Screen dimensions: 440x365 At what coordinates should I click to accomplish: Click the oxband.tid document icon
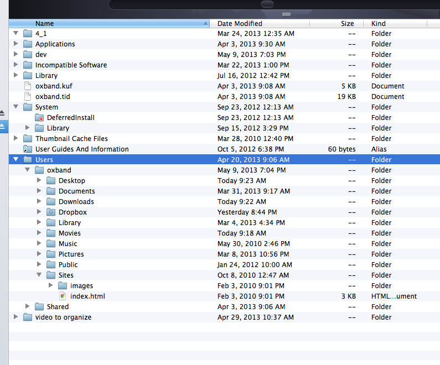[x=28, y=96]
